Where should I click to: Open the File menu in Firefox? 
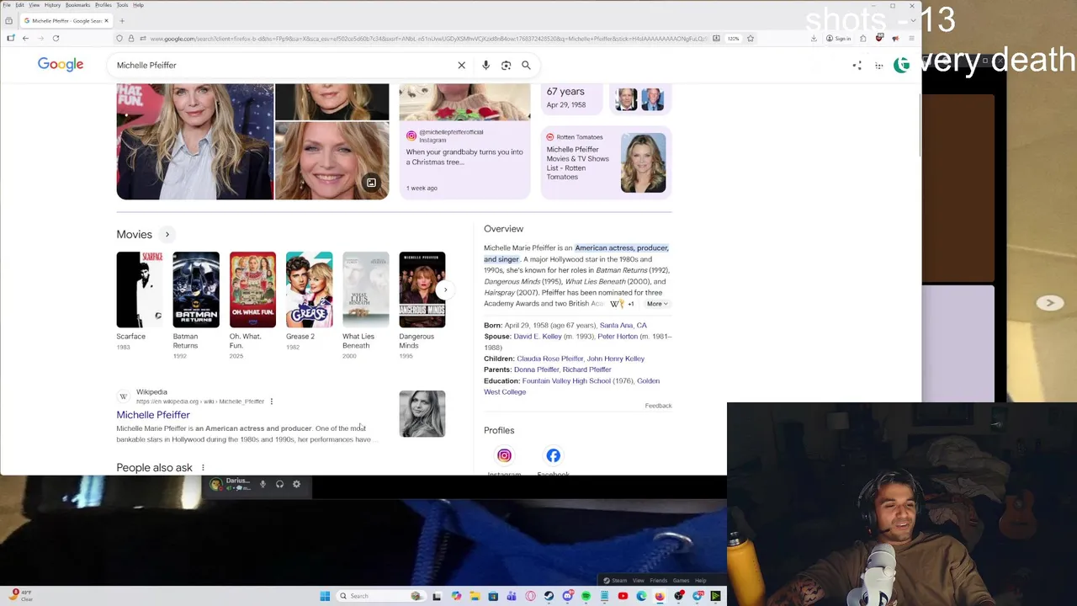click(7, 5)
